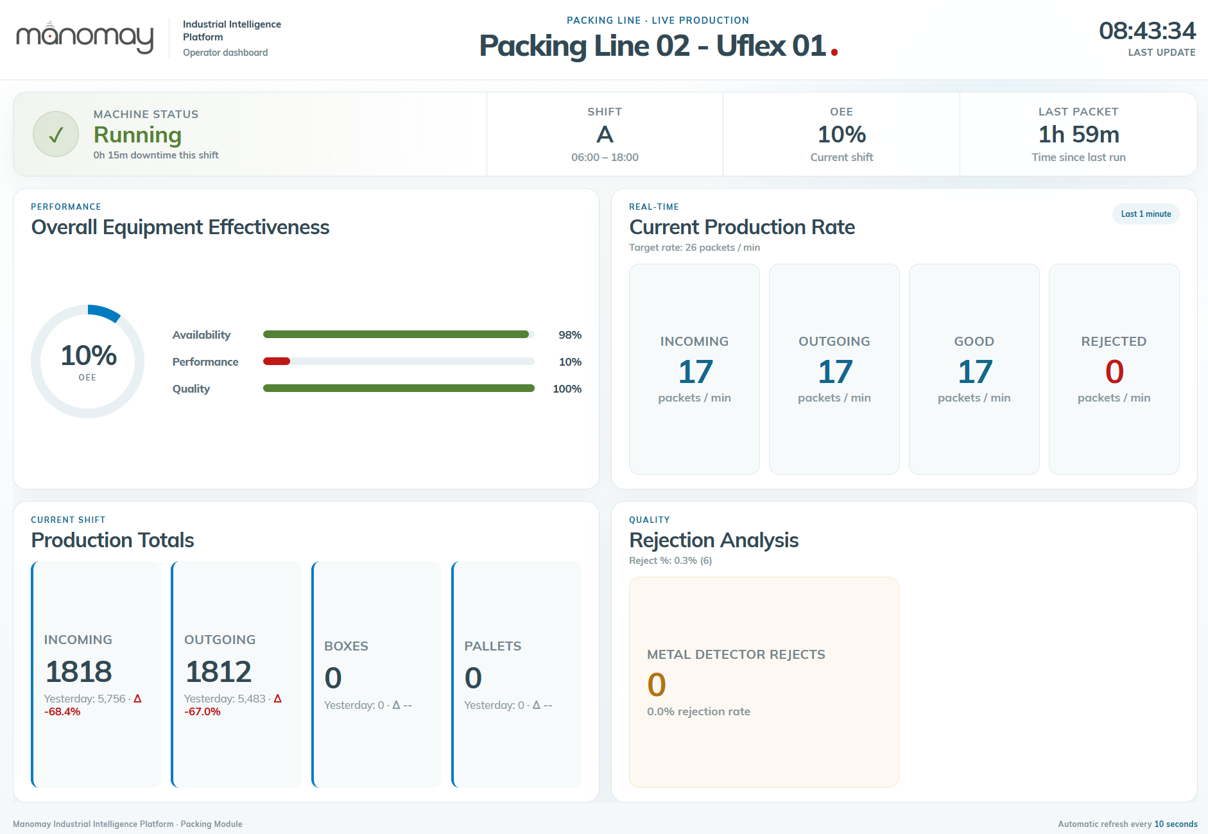This screenshot has width=1208, height=834.
Task: Click the 0.0% rejection rate text
Action: pos(698,711)
